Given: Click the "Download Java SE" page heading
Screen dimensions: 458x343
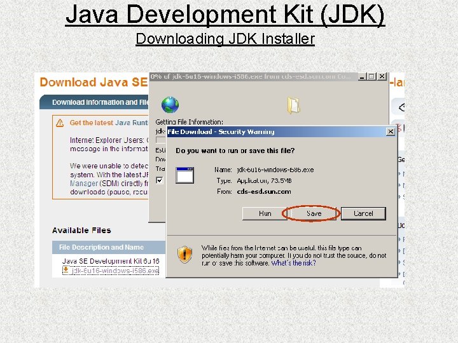Looking at the screenshot, I should click(x=94, y=82).
